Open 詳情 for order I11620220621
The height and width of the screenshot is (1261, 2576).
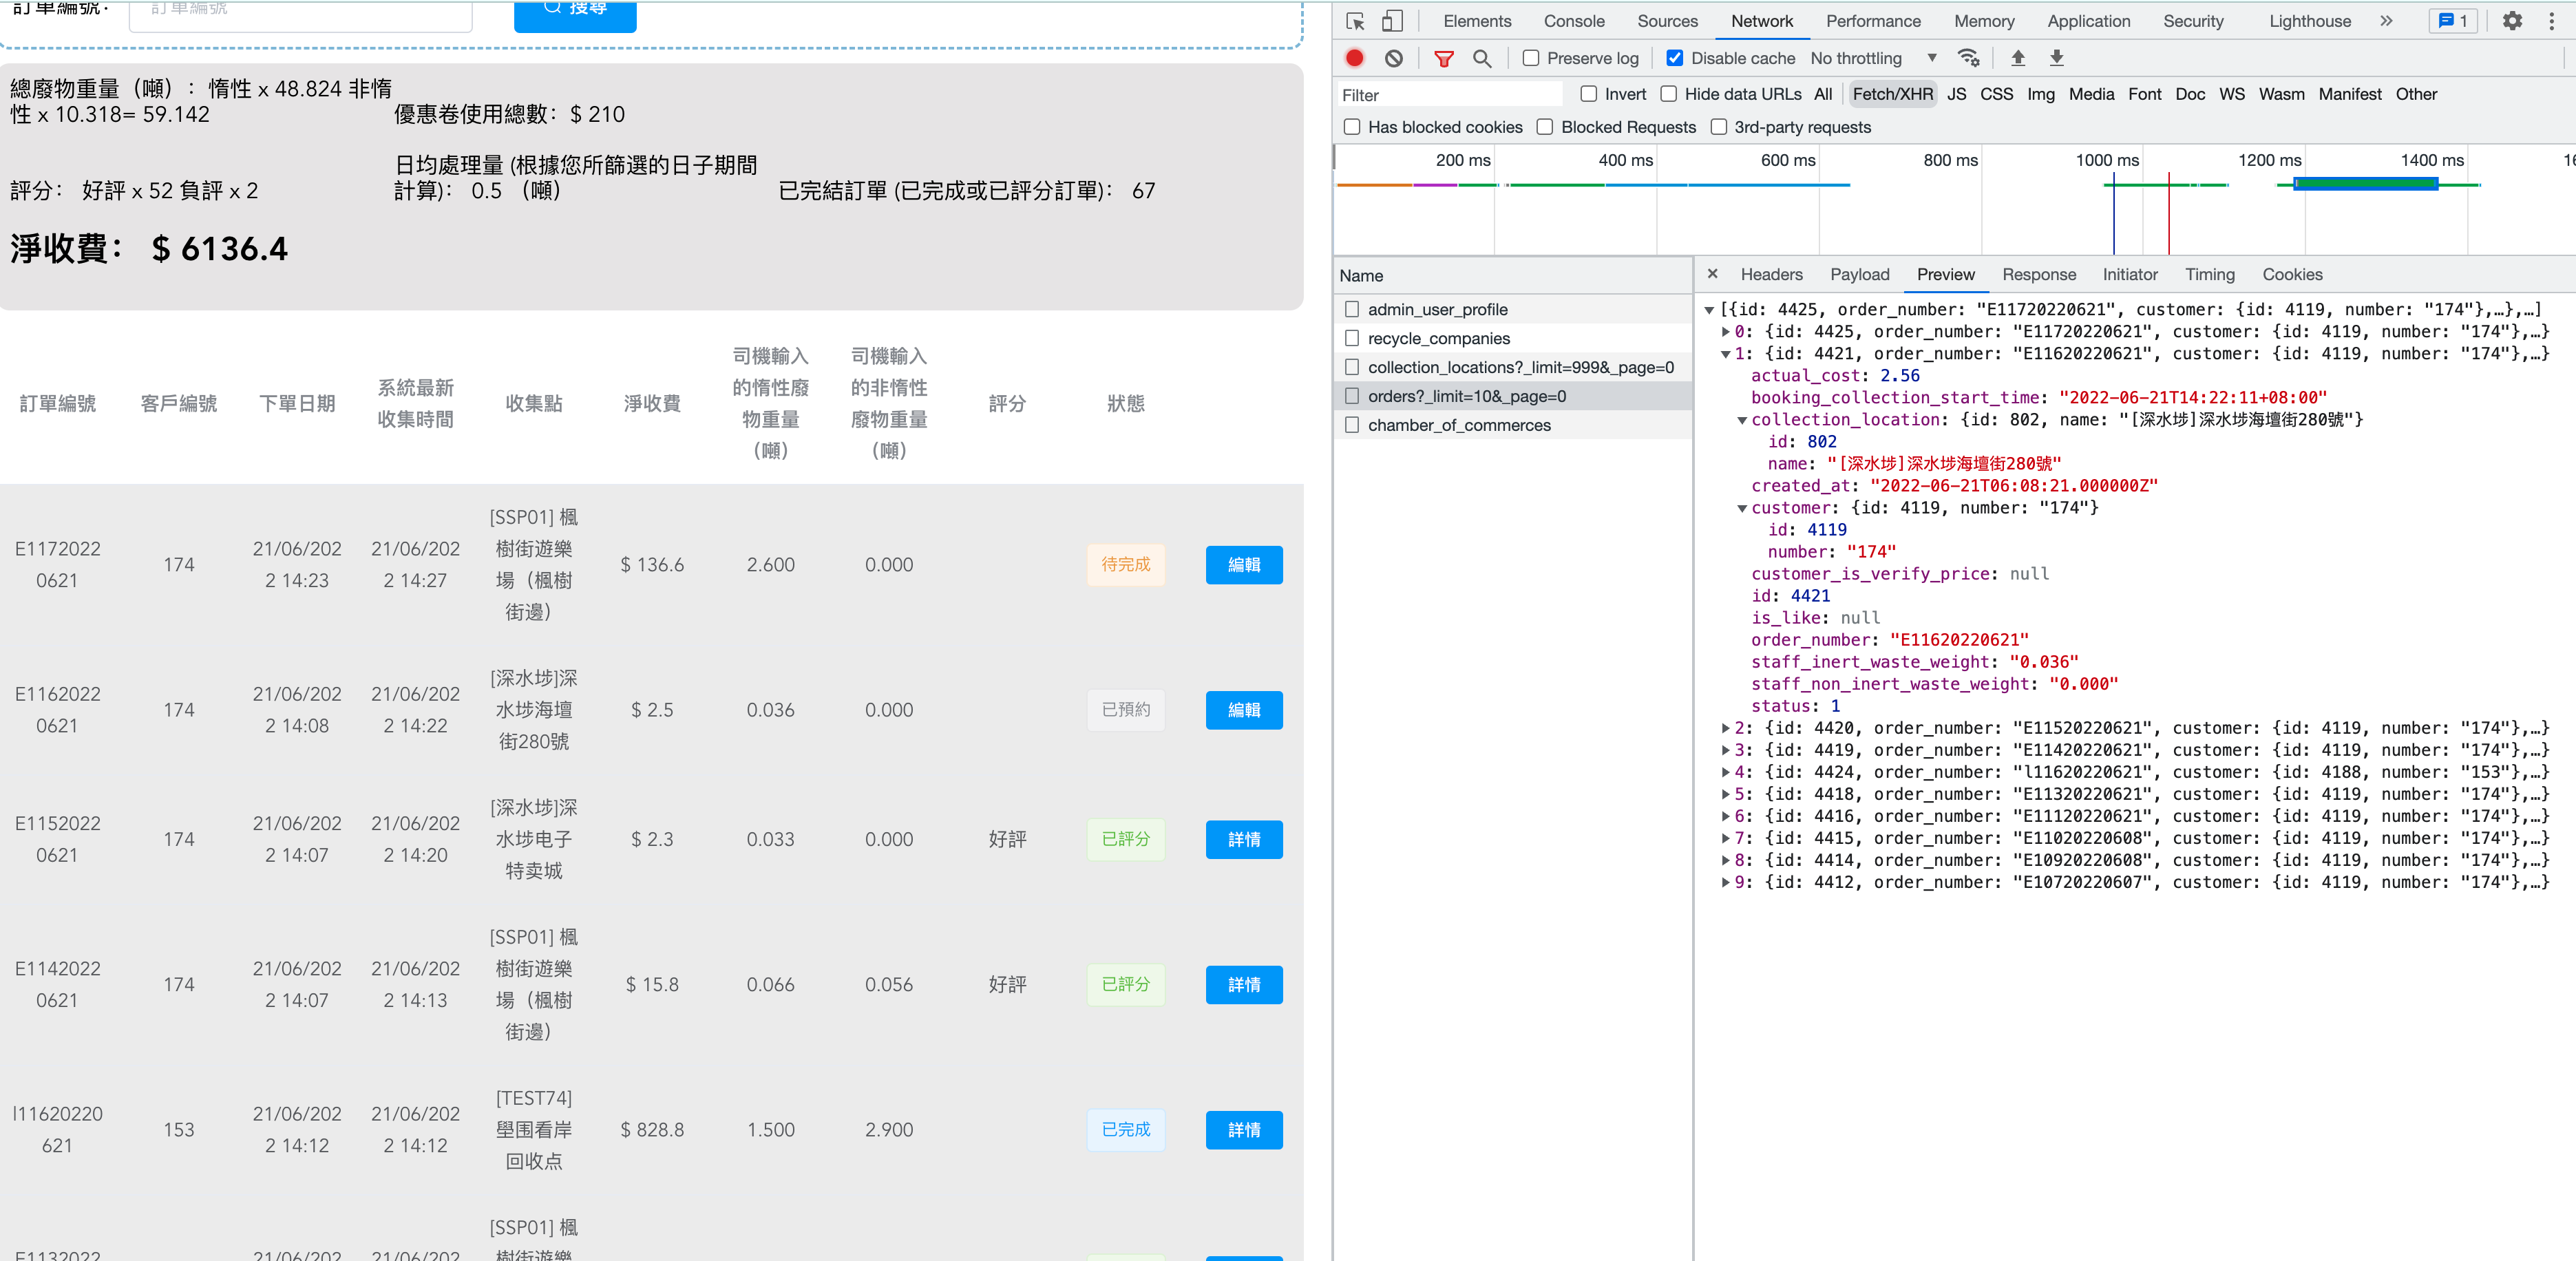(1244, 1130)
